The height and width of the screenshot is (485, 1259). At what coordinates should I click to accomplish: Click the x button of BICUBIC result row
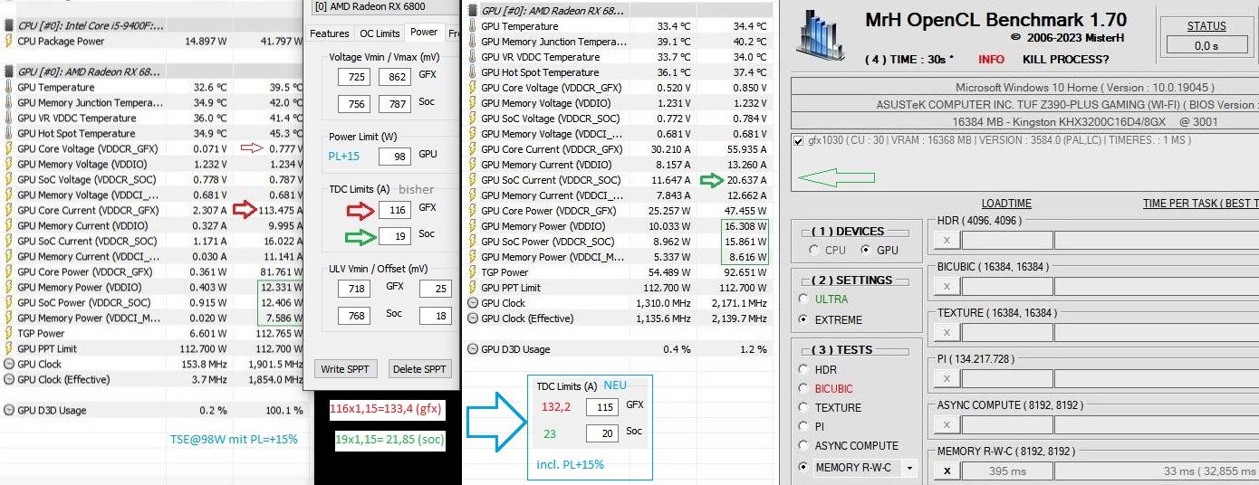[x=947, y=286]
